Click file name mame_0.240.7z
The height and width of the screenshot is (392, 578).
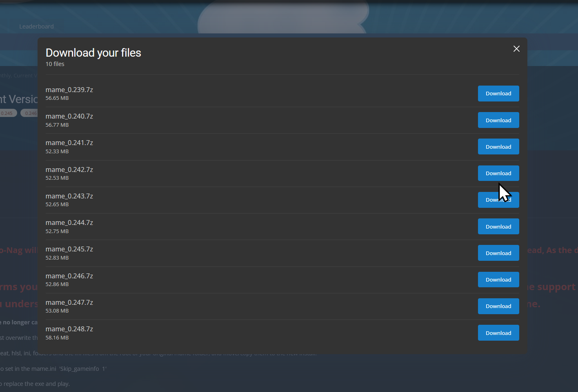pos(69,116)
